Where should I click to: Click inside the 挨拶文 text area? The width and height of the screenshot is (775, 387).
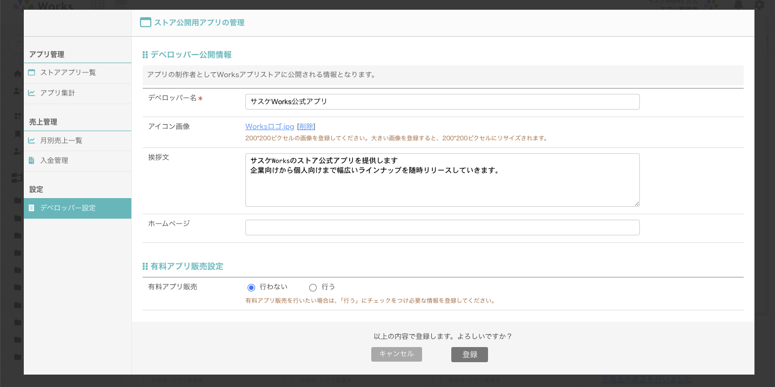click(x=442, y=180)
